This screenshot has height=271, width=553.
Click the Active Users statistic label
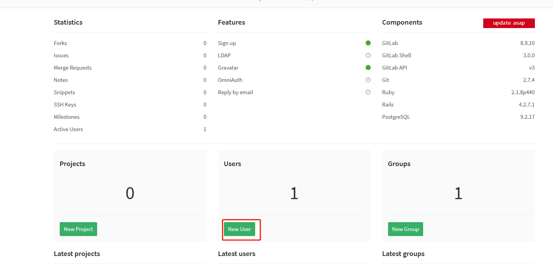[68, 129]
